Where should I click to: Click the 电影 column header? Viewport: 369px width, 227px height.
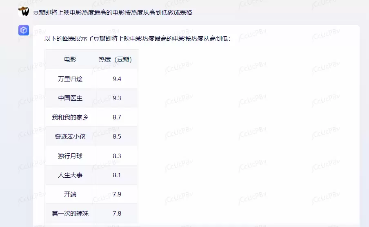pyautogui.click(x=70, y=60)
